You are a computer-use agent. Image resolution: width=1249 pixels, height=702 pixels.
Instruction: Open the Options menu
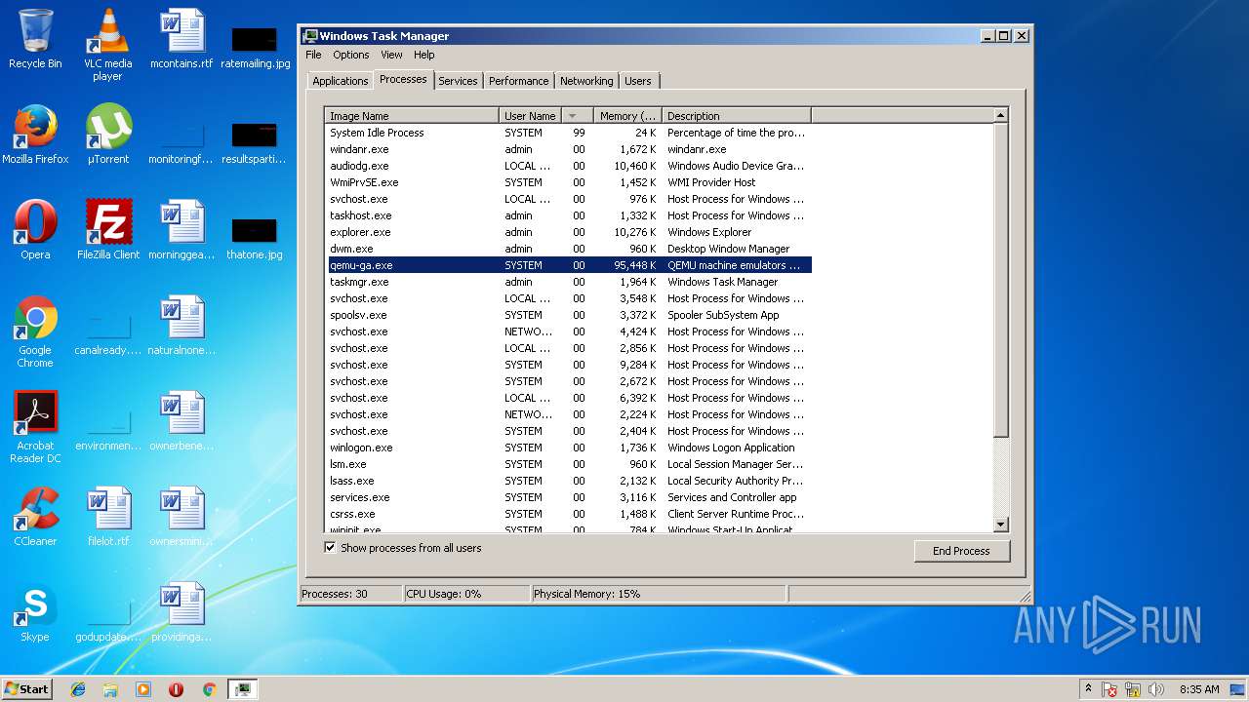click(x=351, y=55)
